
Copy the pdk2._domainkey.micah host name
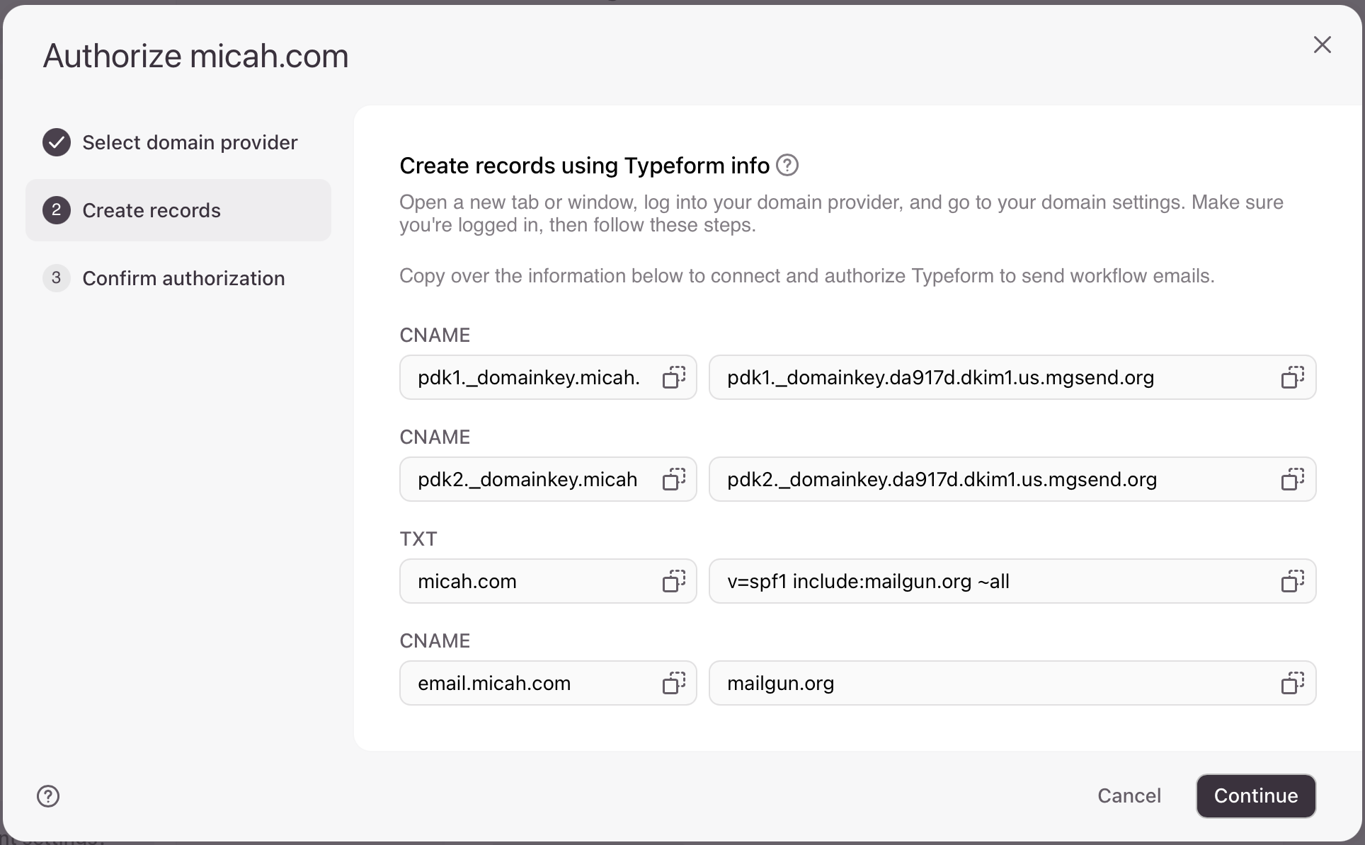pyautogui.click(x=673, y=479)
